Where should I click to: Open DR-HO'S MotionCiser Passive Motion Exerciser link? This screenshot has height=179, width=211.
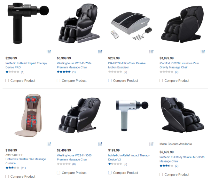click(x=127, y=65)
